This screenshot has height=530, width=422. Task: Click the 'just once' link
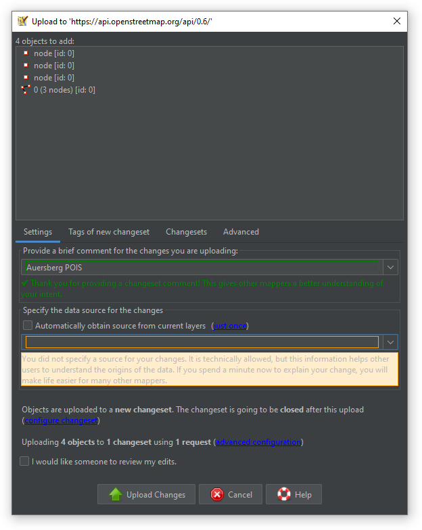pos(230,326)
